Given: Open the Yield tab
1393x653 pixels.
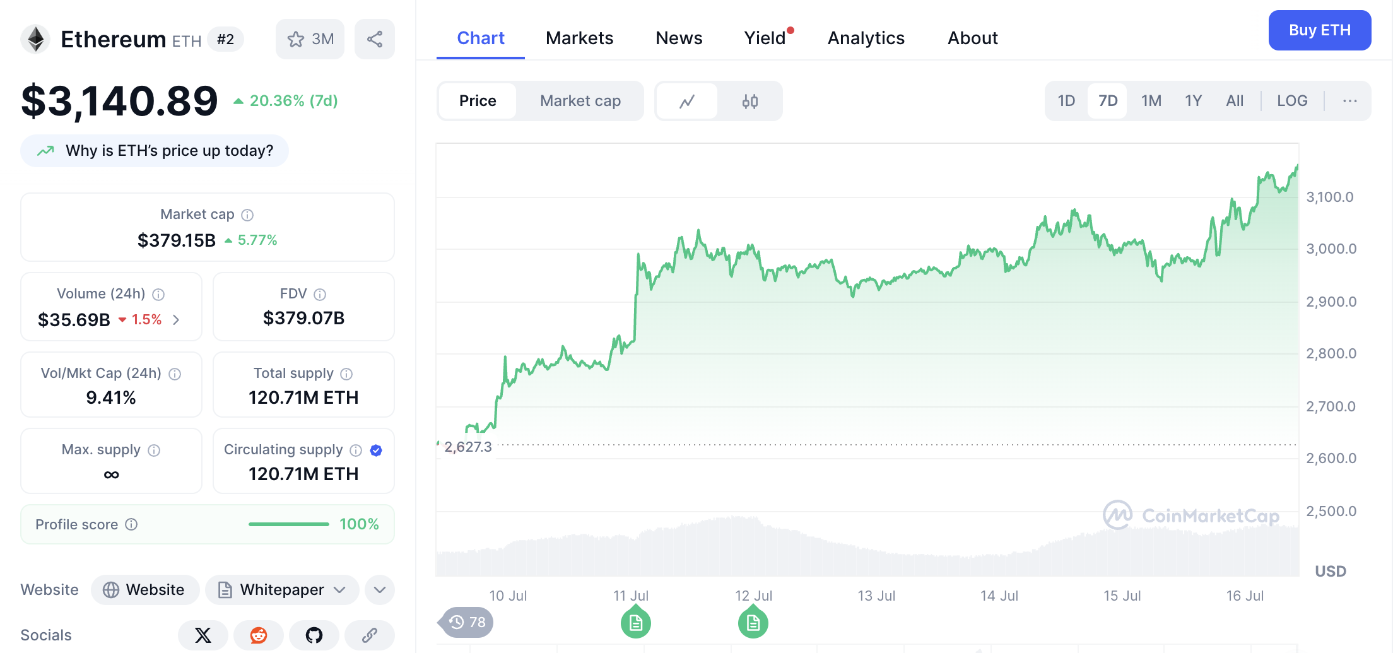Looking at the screenshot, I should tap(765, 38).
